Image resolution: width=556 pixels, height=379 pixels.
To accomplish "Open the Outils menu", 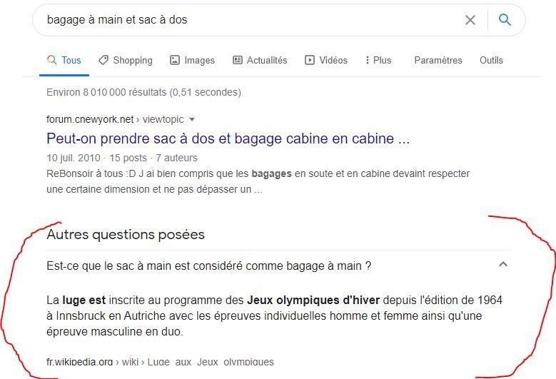I will [x=491, y=60].
